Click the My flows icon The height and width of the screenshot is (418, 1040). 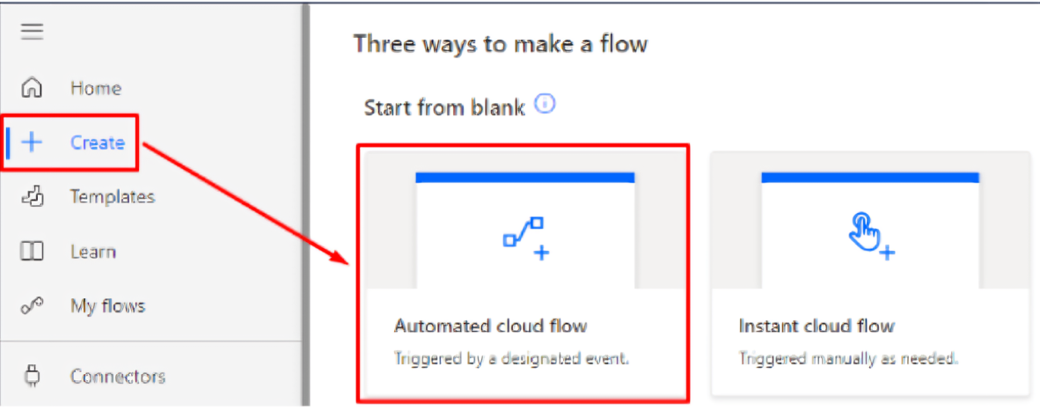point(32,306)
